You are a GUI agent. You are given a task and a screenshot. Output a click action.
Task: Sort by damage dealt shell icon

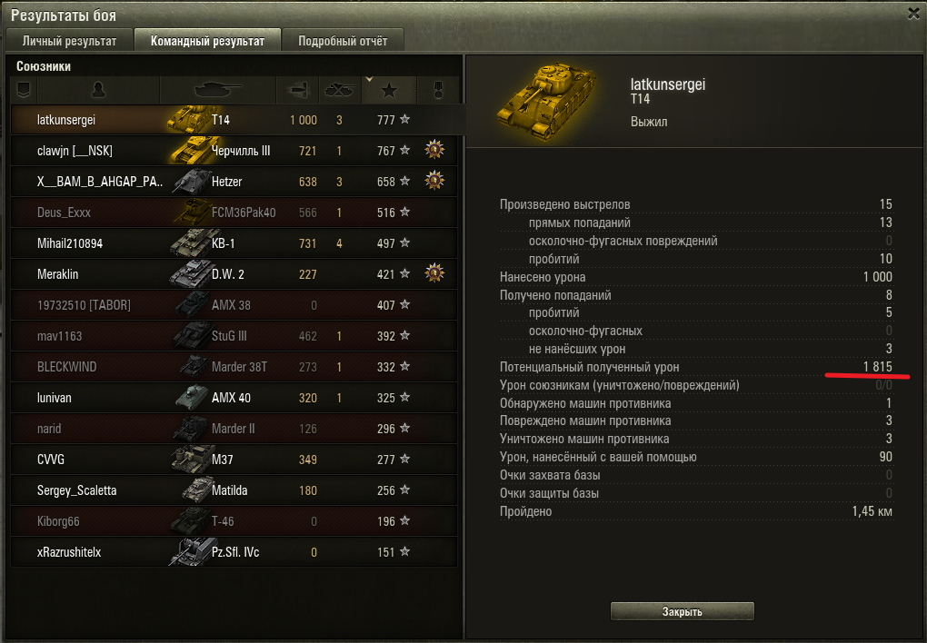pyautogui.click(x=297, y=90)
